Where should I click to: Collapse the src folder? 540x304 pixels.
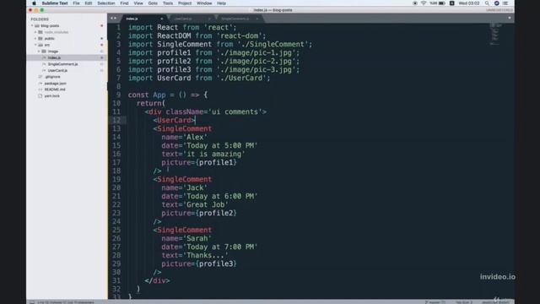click(35, 45)
